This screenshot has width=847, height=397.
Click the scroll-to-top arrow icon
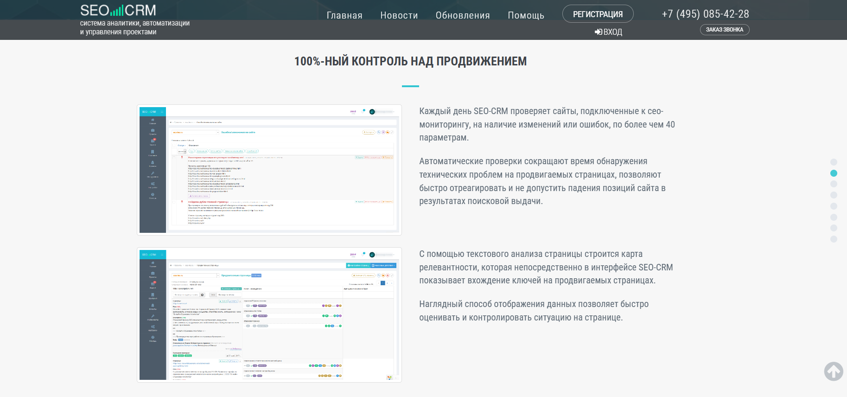coord(833,371)
